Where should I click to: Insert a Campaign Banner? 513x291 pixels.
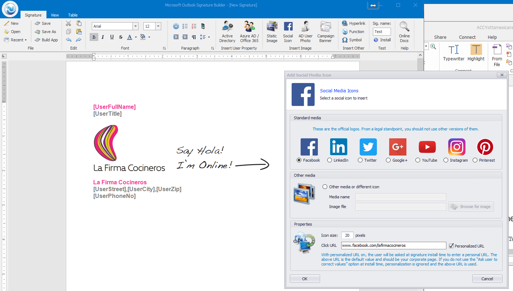point(325,32)
